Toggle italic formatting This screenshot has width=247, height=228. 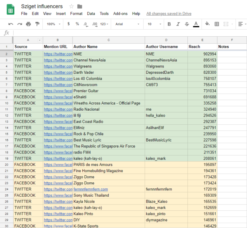pos(178,24)
